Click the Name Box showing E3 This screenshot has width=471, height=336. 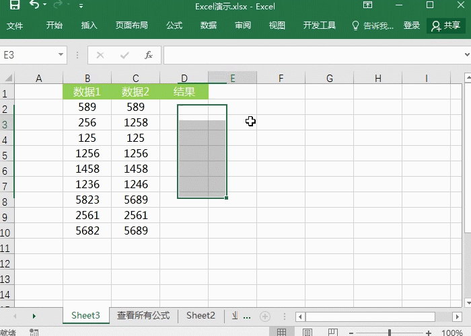point(28,55)
